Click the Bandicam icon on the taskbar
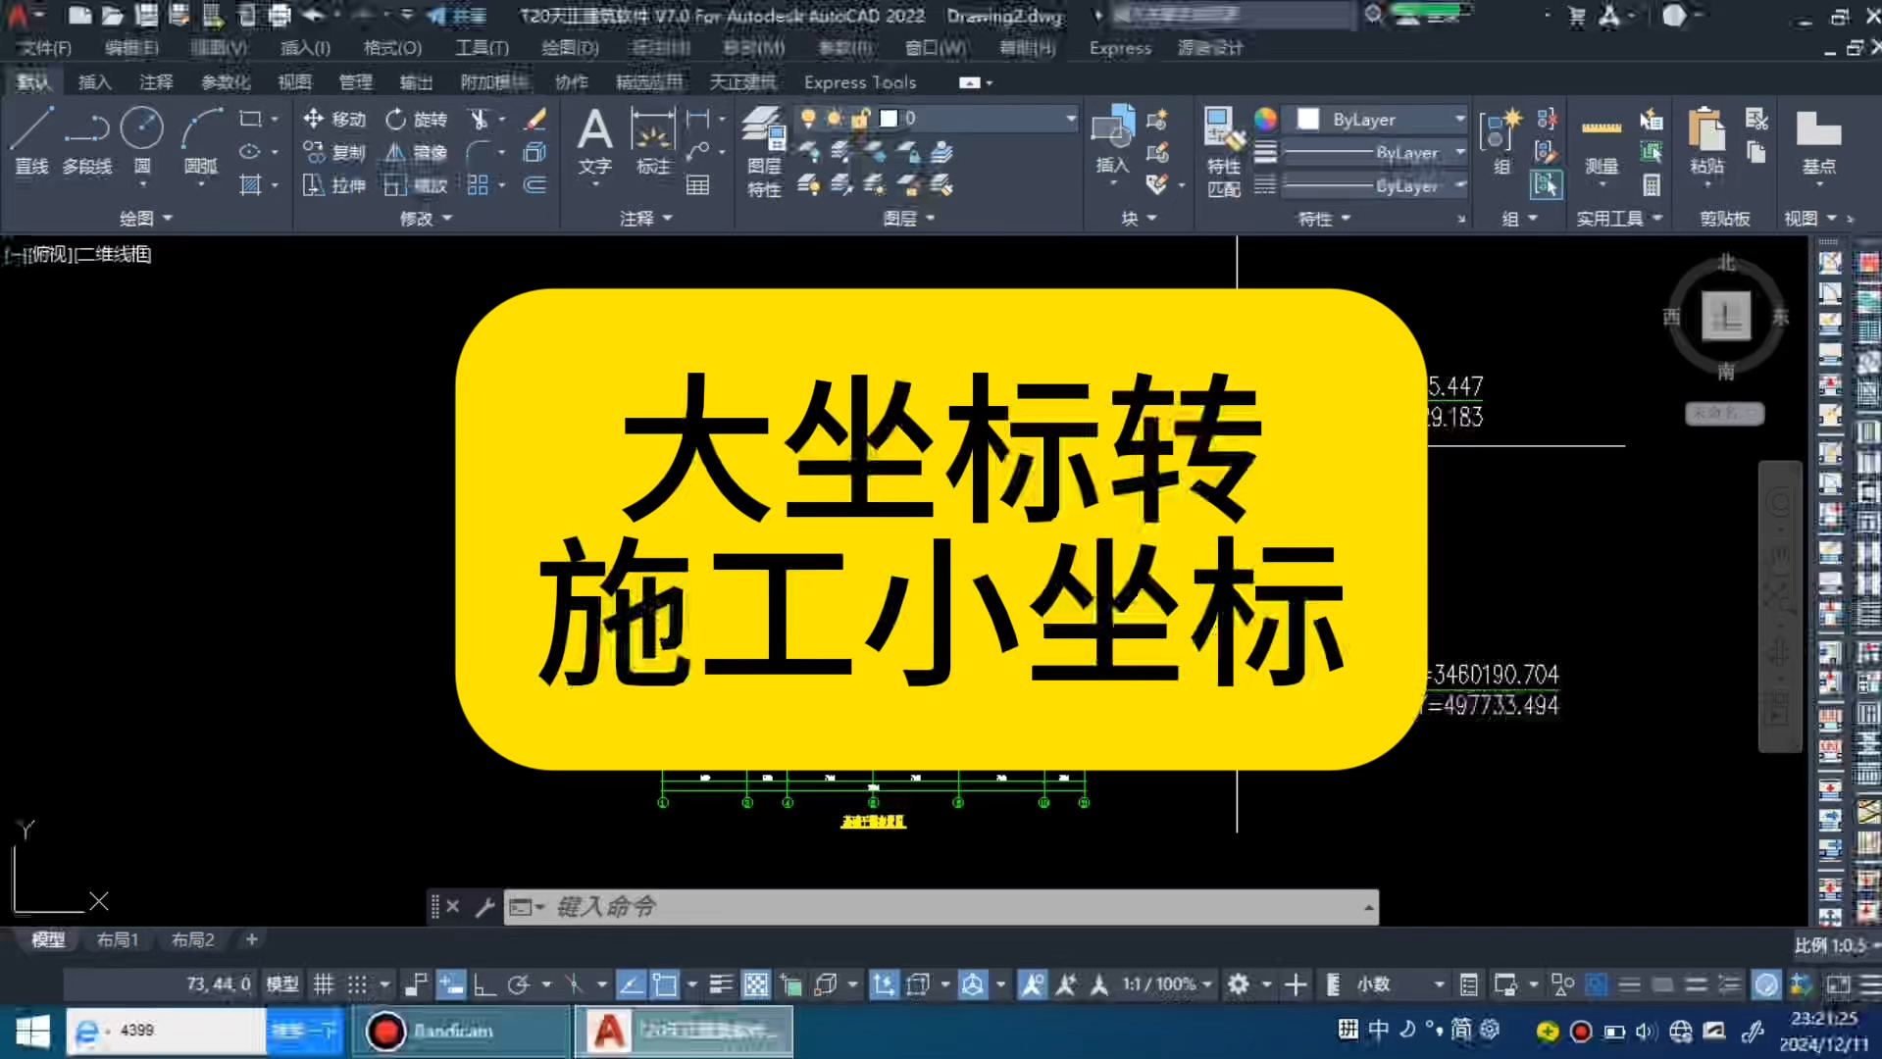The height and width of the screenshot is (1059, 1882). [x=386, y=1031]
